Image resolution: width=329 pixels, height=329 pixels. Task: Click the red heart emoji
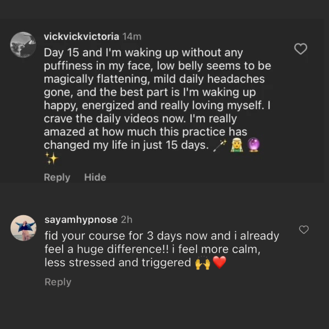(x=220, y=263)
